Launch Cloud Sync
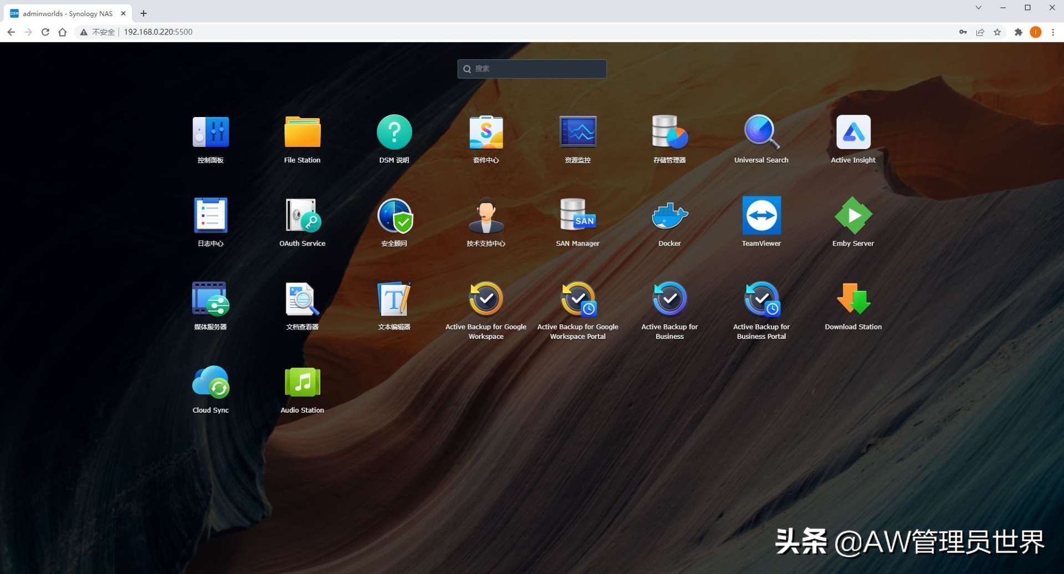The image size is (1064, 574). pos(211,382)
